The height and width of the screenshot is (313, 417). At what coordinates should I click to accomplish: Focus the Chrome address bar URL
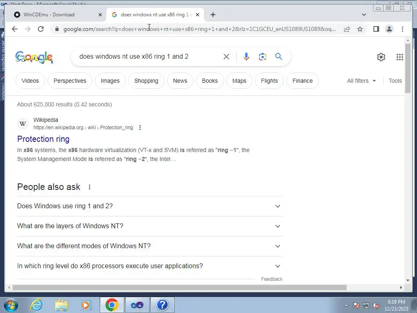[x=200, y=29]
